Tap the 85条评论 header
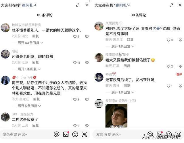Screen dimensions: 184x143 45,15
